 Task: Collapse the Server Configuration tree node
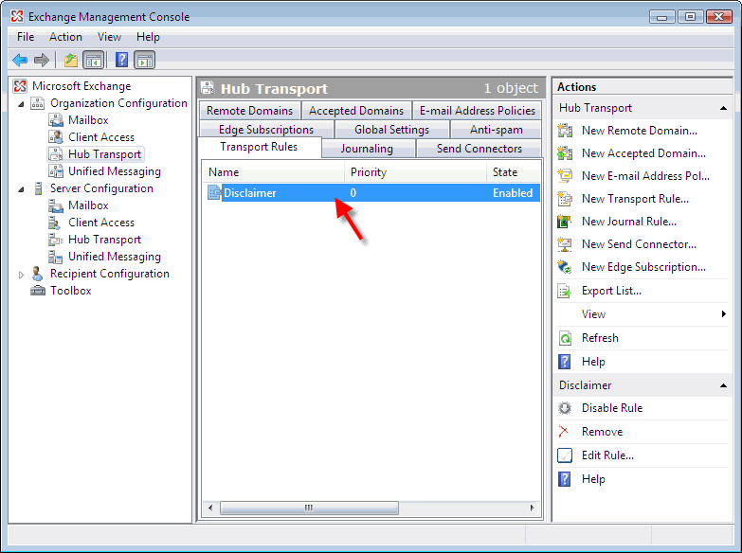pos(21,188)
